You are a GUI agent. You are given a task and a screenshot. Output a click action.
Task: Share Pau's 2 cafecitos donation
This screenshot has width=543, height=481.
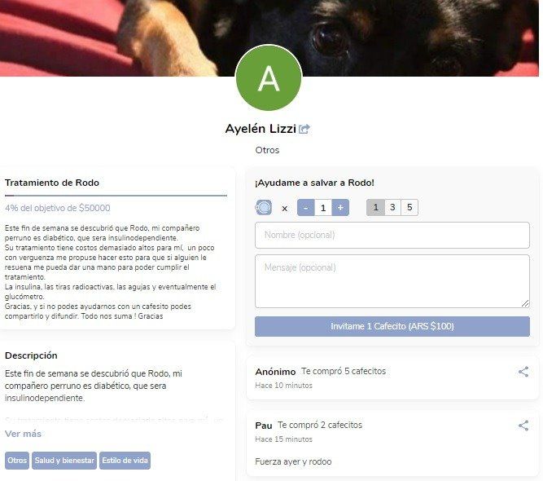coord(523,426)
